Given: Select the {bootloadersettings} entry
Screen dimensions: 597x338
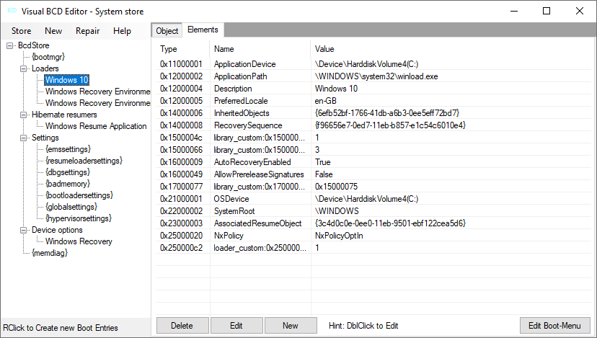Looking at the screenshot, I should [x=79, y=195].
